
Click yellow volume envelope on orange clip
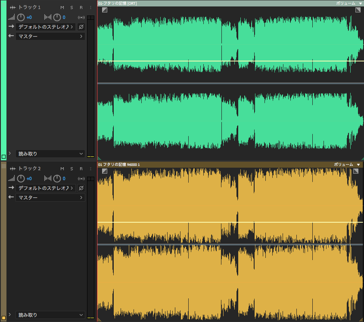230,222
